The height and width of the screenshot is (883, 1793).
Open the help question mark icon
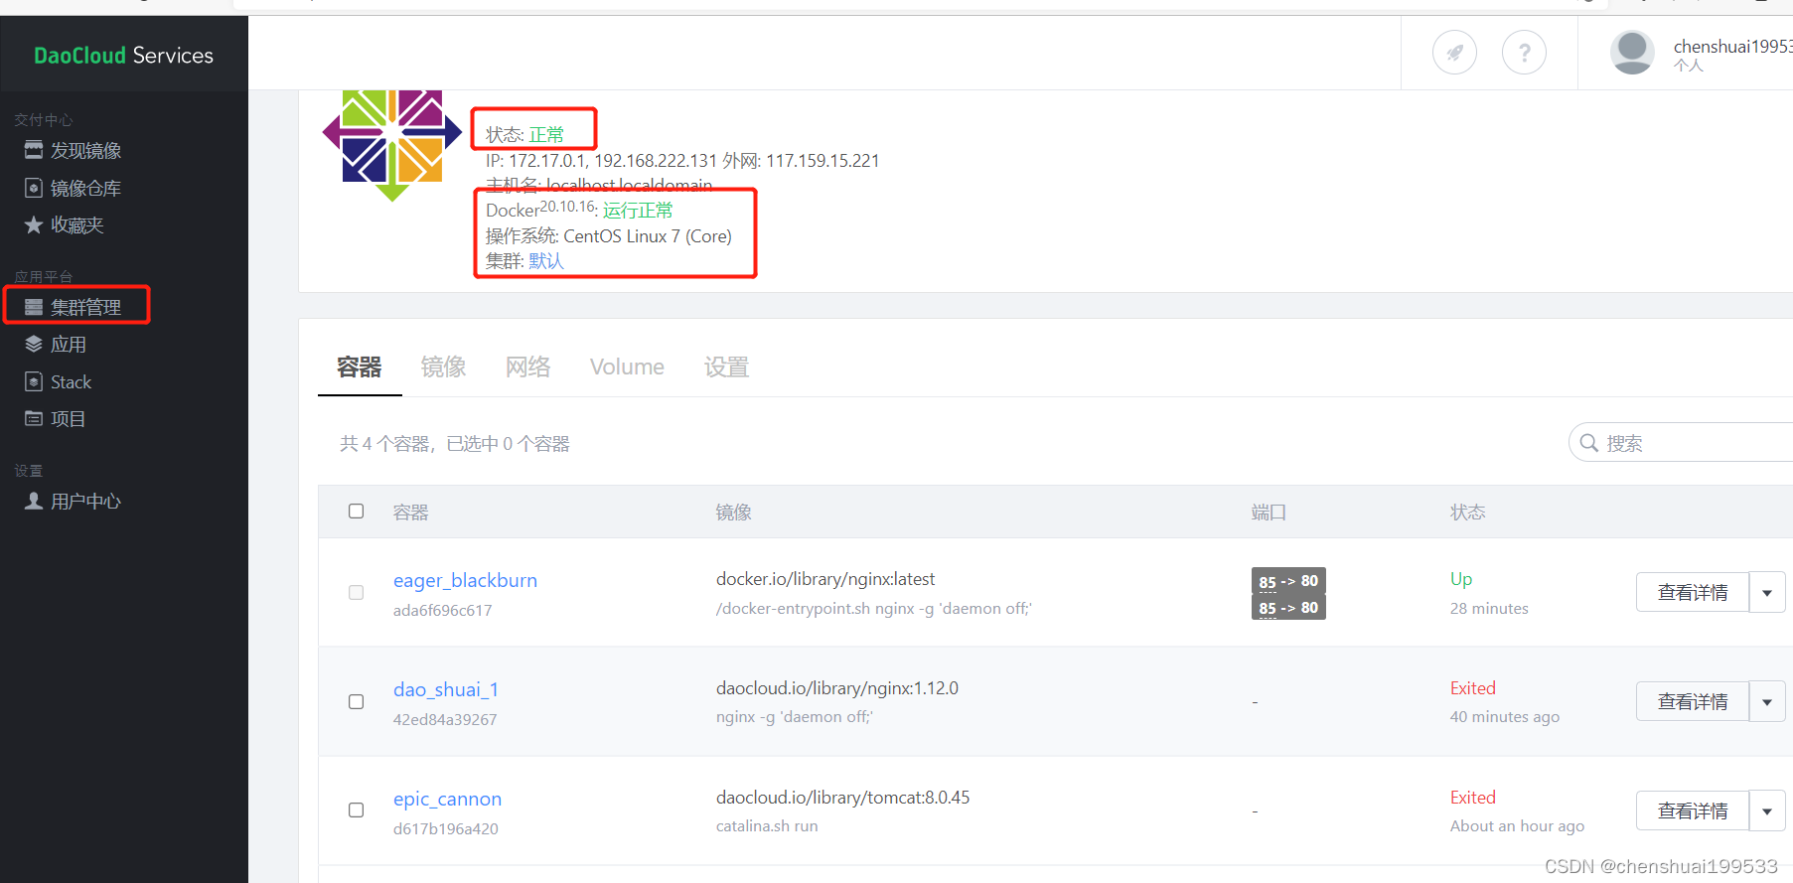click(1524, 53)
